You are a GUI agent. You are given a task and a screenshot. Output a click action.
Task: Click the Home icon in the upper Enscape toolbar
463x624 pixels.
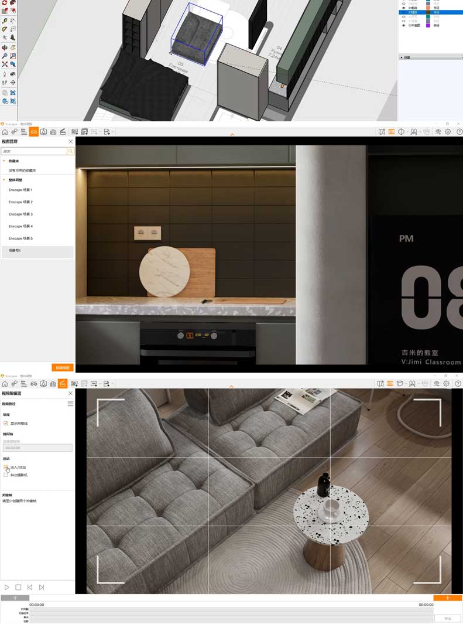coord(5,132)
